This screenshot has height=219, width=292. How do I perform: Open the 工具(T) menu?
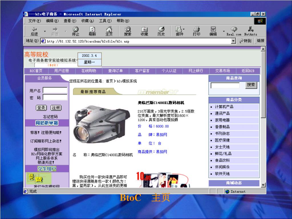coord(105,21)
